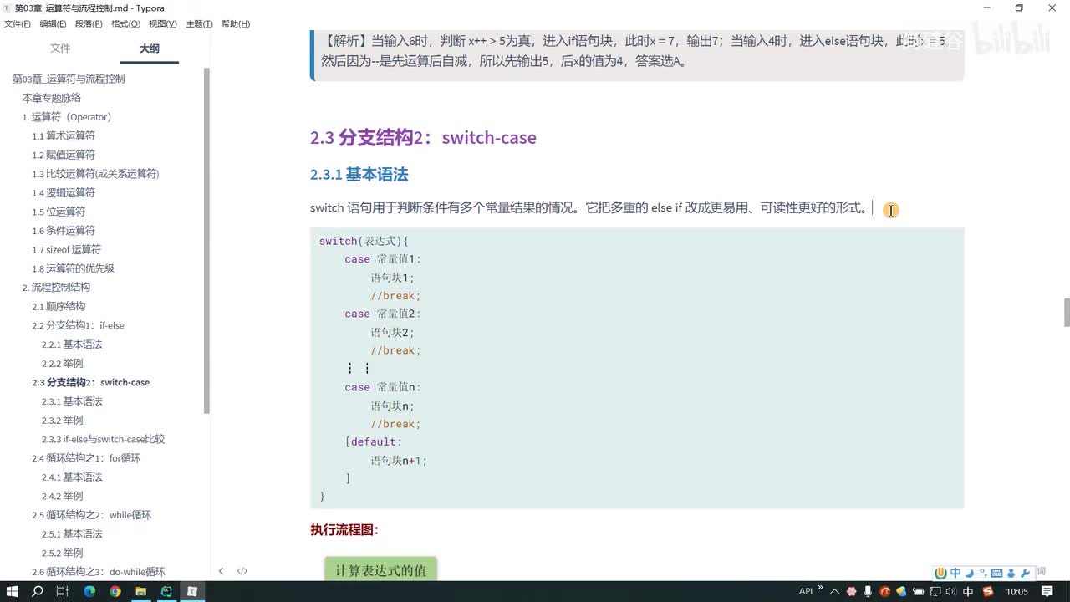
Task: Click heading 2.3 分支结构2: switch-case in document
Action: [x=423, y=138]
